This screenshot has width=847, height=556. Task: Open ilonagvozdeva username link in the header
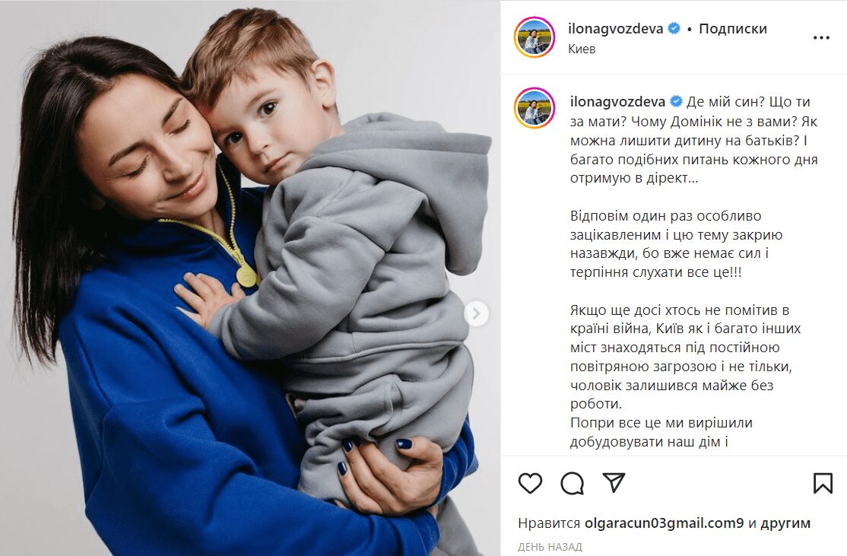click(616, 29)
